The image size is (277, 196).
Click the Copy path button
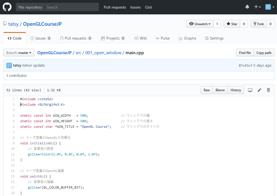pyautogui.click(x=264, y=53)
